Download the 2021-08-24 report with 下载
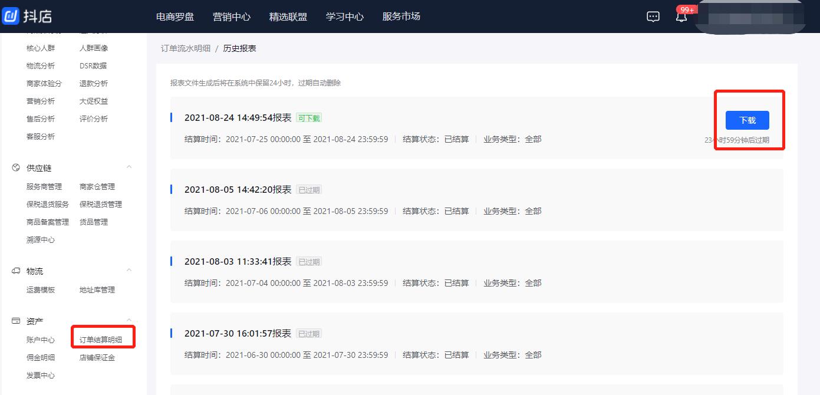Image resolution: width=820 pixels, height=395 pixels. click(x=747, y=120)
